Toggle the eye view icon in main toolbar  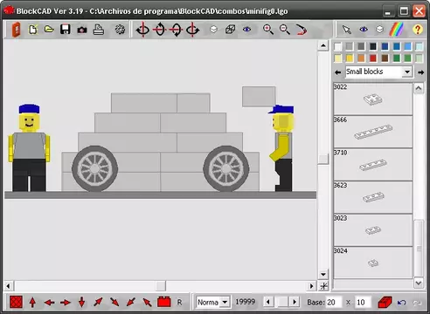point(246,30)
